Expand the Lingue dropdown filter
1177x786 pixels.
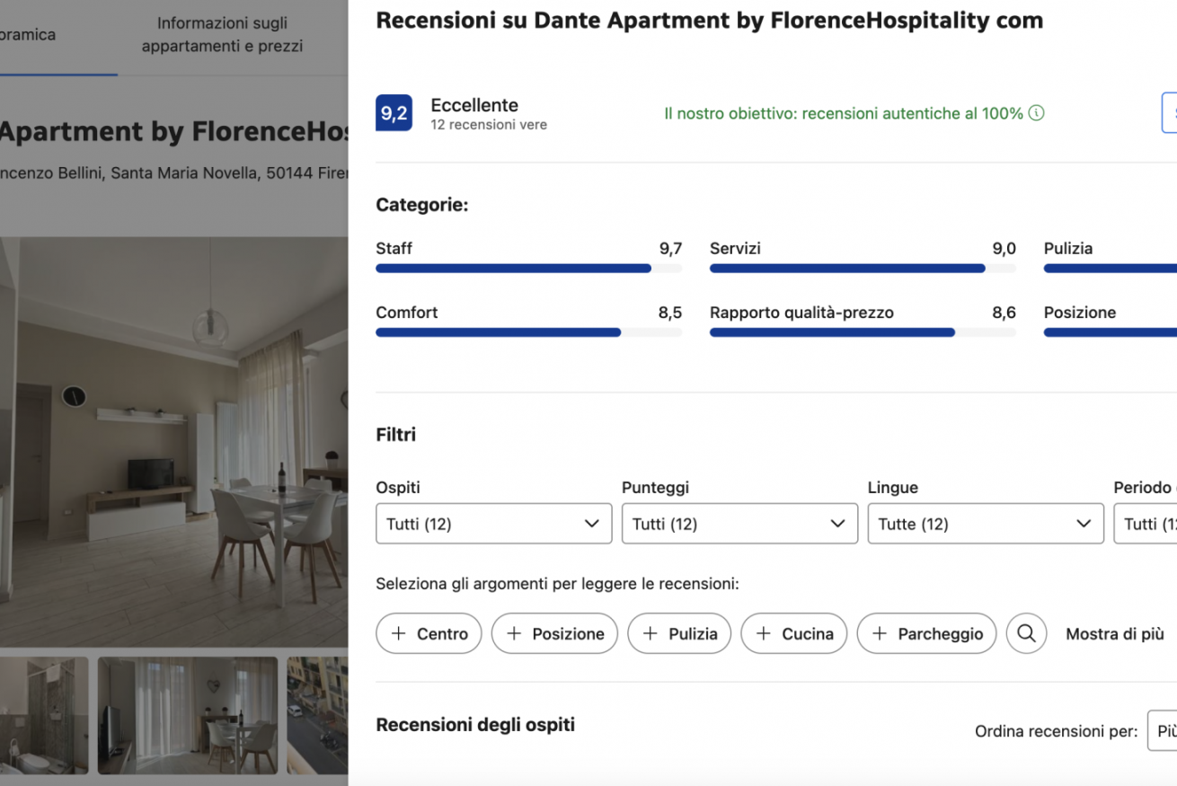pos(986,524)
